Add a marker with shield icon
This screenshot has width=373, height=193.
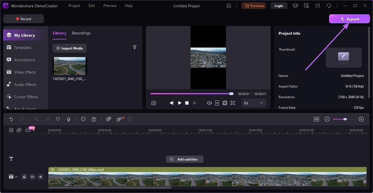click(x=58, y=119)
